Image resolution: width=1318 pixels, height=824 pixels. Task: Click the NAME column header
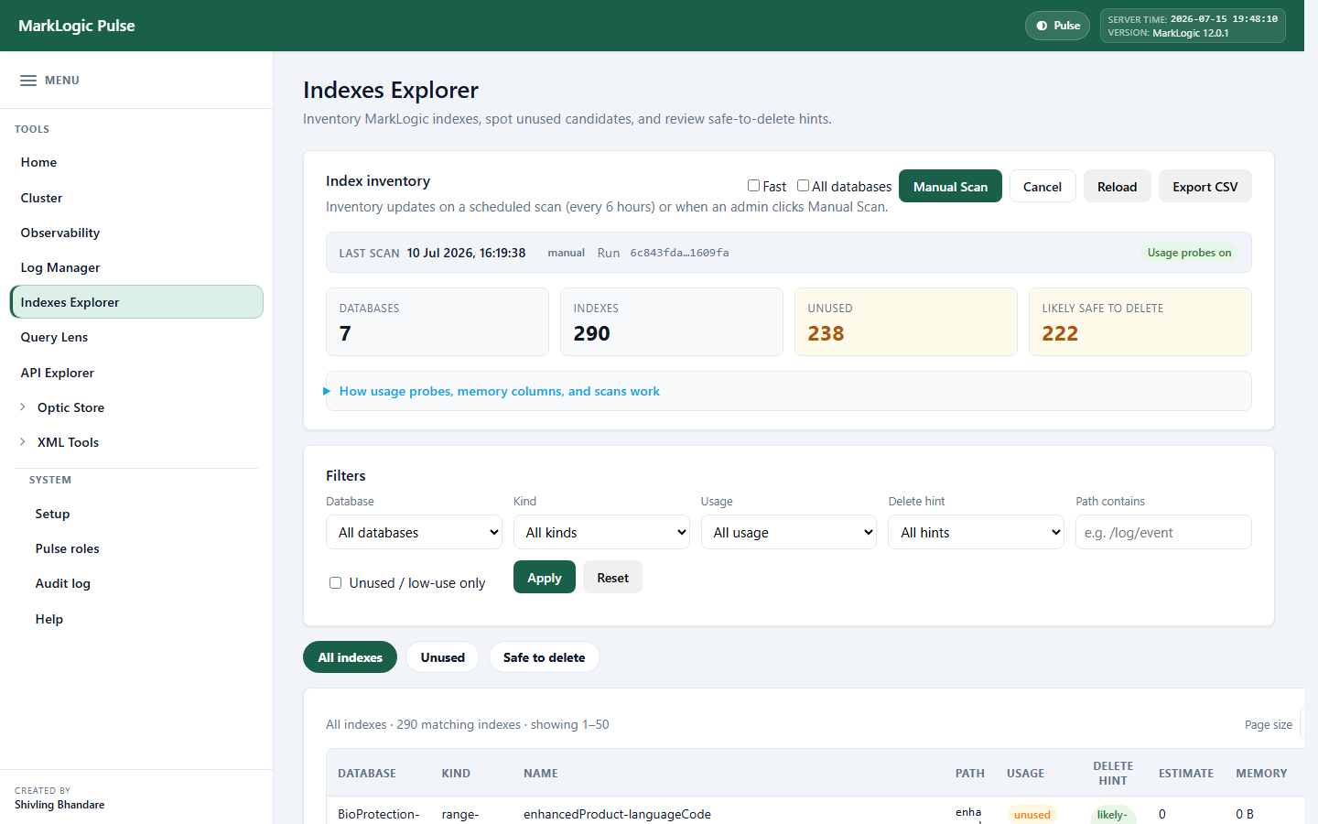pos(541,774)
